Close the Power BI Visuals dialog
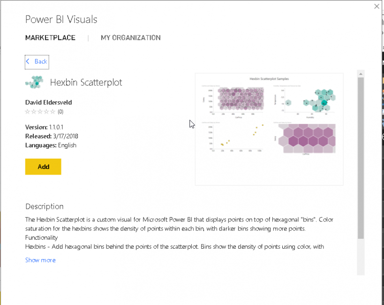 (376, 6)
